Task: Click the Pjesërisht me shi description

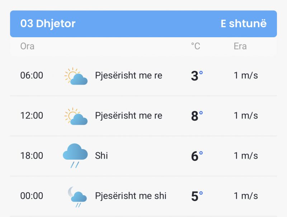Action: pos(131,196)
